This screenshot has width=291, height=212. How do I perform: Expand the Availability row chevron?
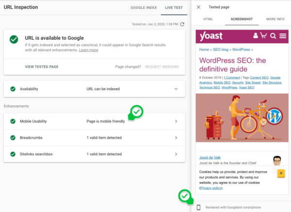176,89
